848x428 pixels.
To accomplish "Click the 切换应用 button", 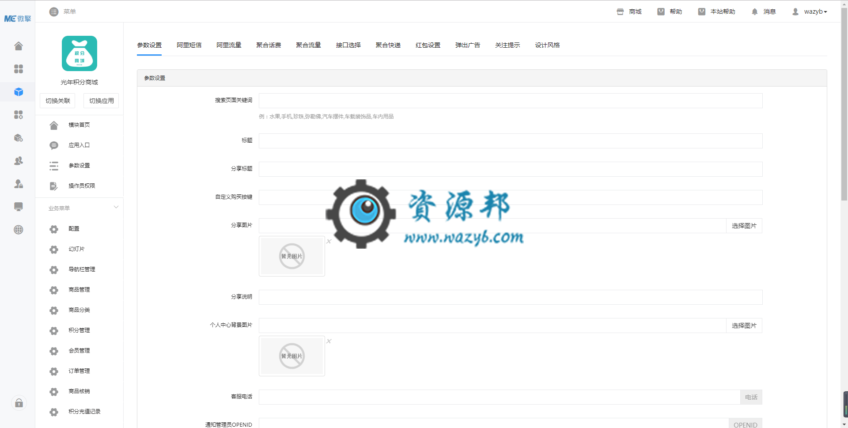I will click(101, 101).
